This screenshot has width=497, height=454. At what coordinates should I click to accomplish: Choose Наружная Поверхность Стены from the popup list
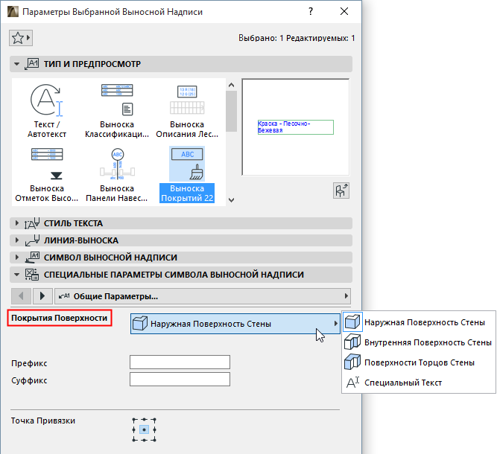419,322
